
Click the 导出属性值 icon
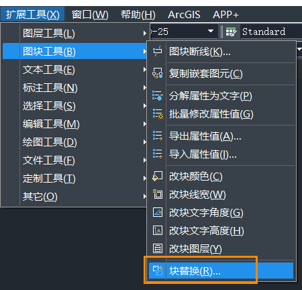point(158,136)
